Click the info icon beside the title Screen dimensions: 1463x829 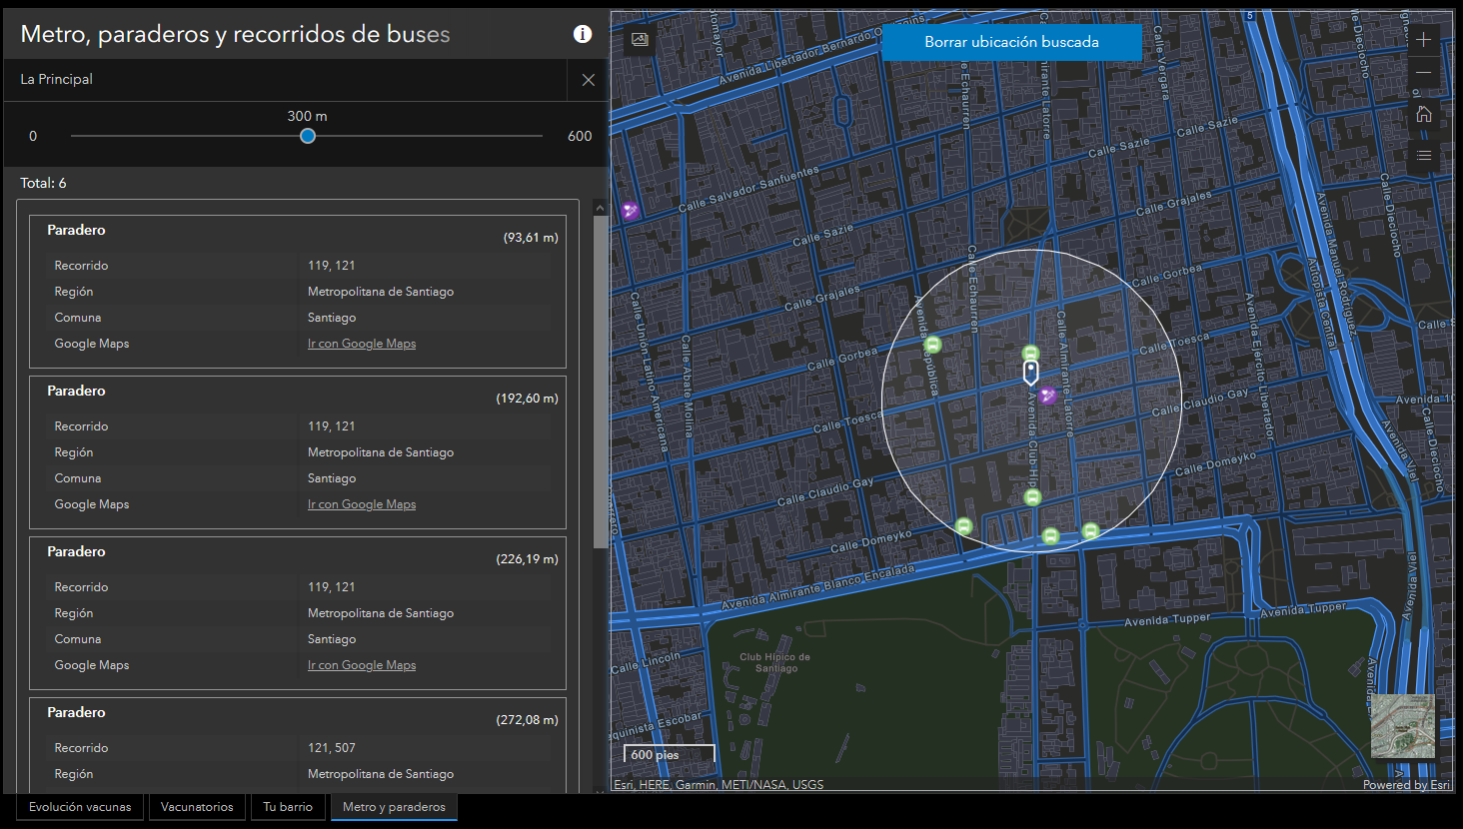click(583, 34)
